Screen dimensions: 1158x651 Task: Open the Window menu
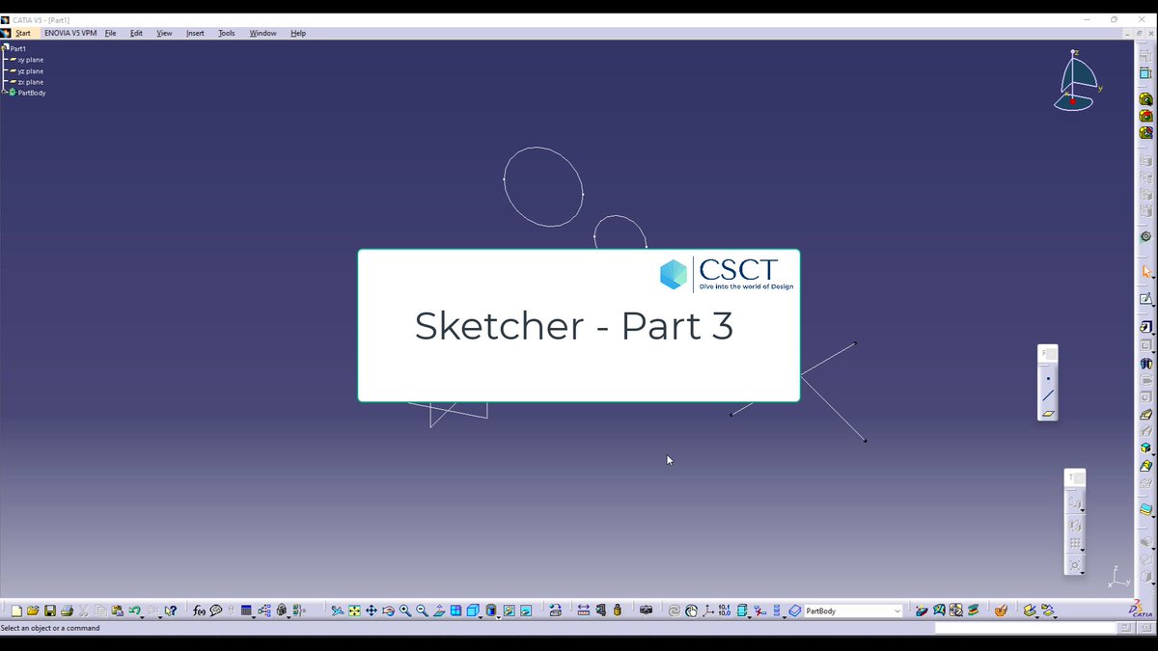[x=262, y=33]
